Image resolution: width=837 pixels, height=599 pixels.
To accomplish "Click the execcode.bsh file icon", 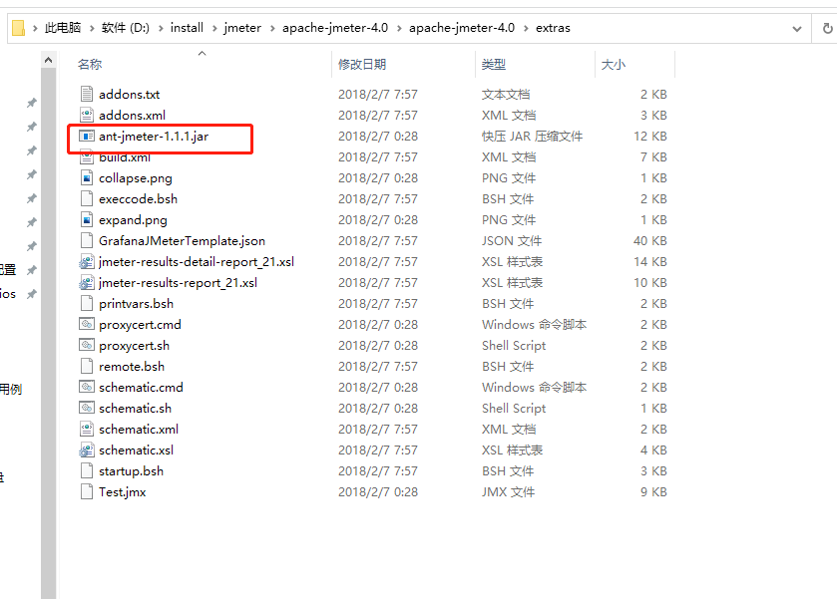I will tap(87, 198).
